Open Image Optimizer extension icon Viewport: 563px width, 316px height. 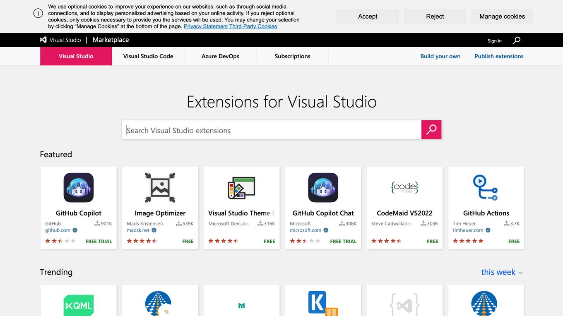(x=160, y=187)
